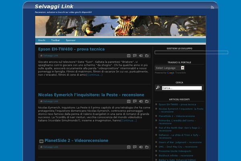Click date icon in Nicolas Eymerich post
The height and width of the screenshot is (161, 241).
[129, 101]
